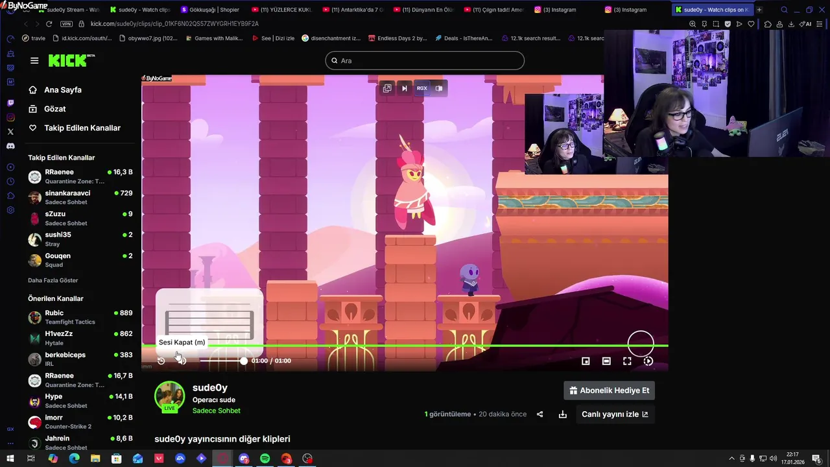830x467 pixels.
Task: Reload the page in browser
Action: click(x=49, y=24)
